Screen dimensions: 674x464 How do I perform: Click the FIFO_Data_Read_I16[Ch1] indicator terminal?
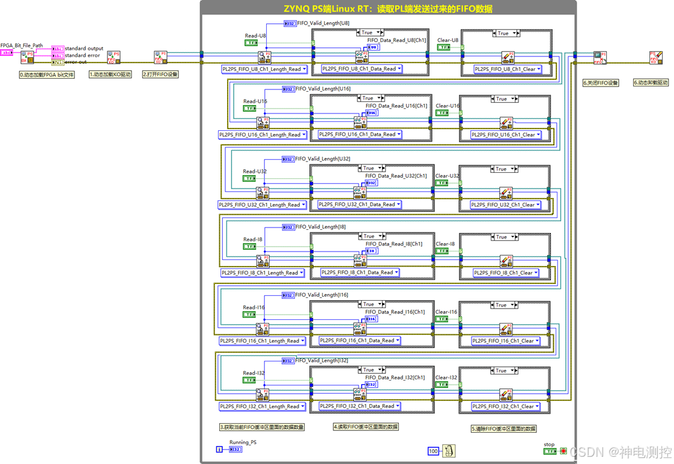click(371, 319)
